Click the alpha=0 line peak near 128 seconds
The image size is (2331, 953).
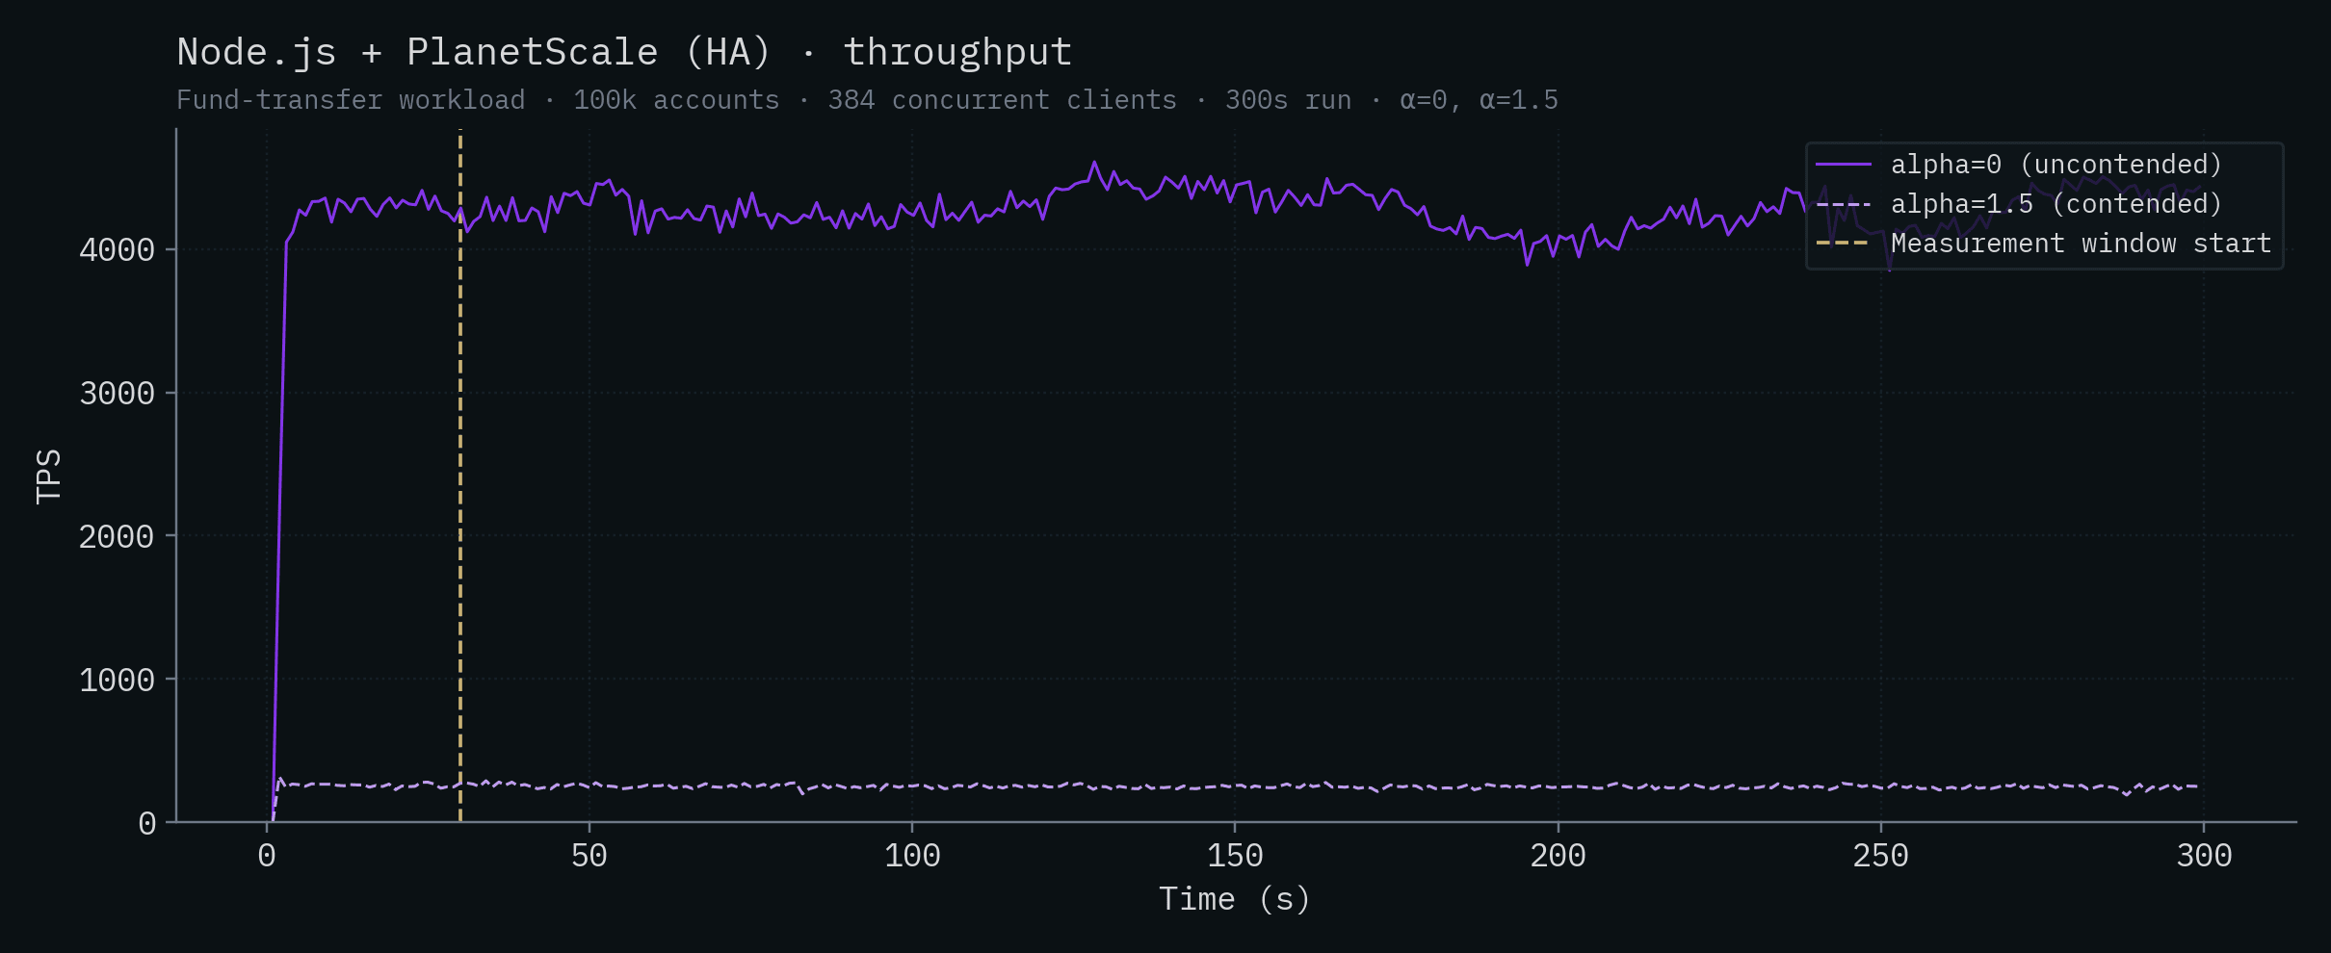point(1094,164)
